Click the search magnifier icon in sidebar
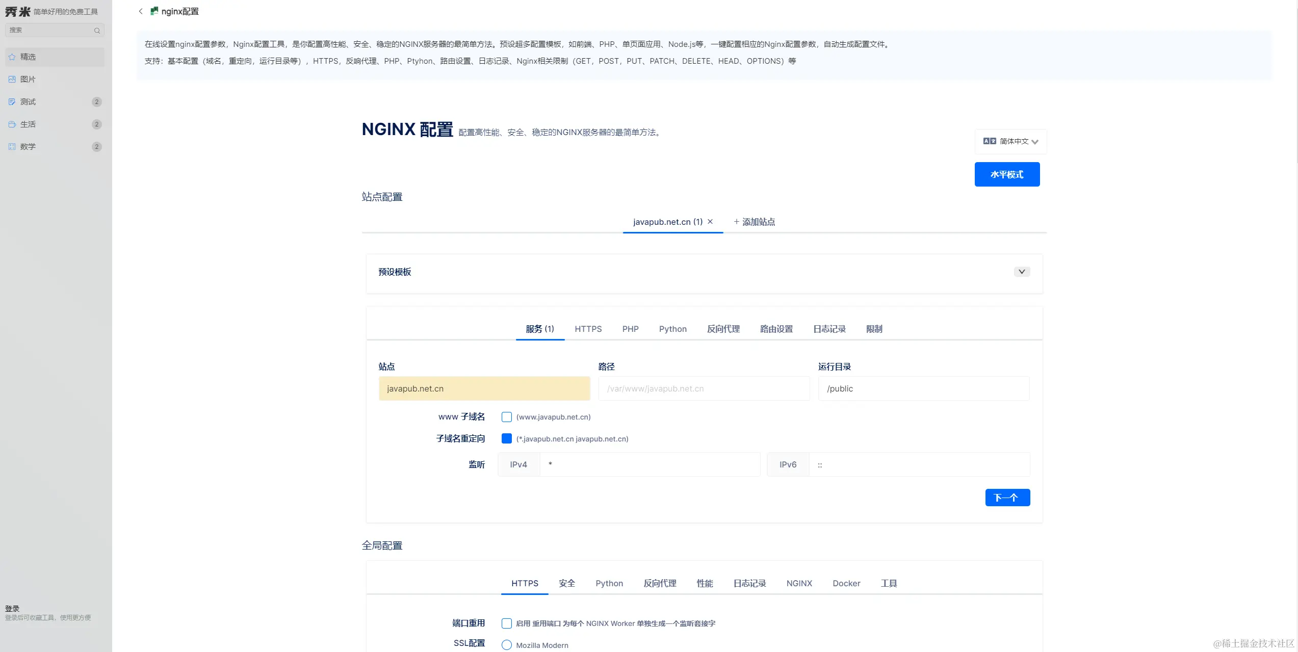The height and width of the screenshot is (652, 1298). [x=97, y=31]
